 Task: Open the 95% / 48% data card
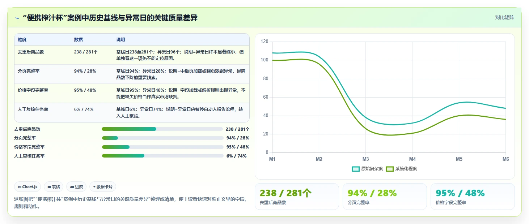[x=473, y=197]
